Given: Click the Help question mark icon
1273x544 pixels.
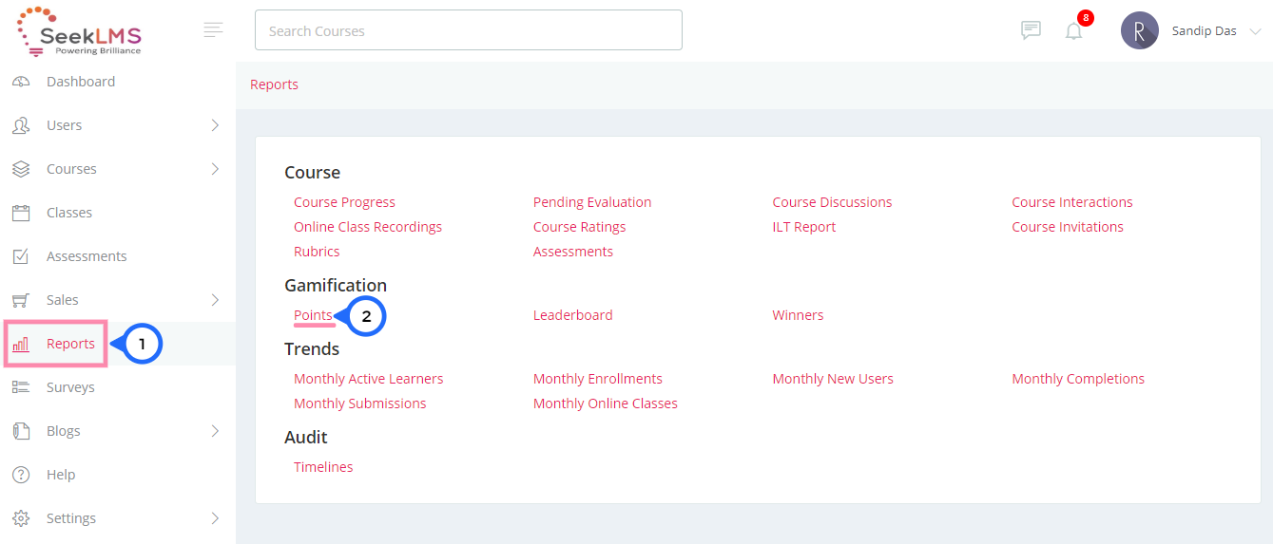Looking at the screenshot, I should pyautogui.click(x=21, y=475).
